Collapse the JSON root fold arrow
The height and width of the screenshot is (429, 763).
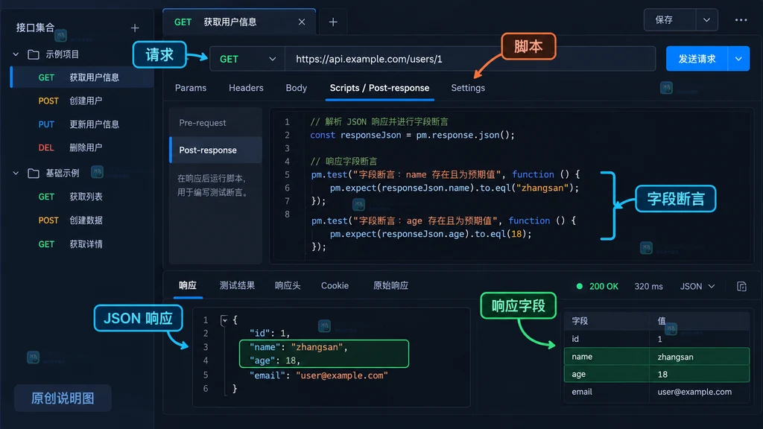coord(224,320)
